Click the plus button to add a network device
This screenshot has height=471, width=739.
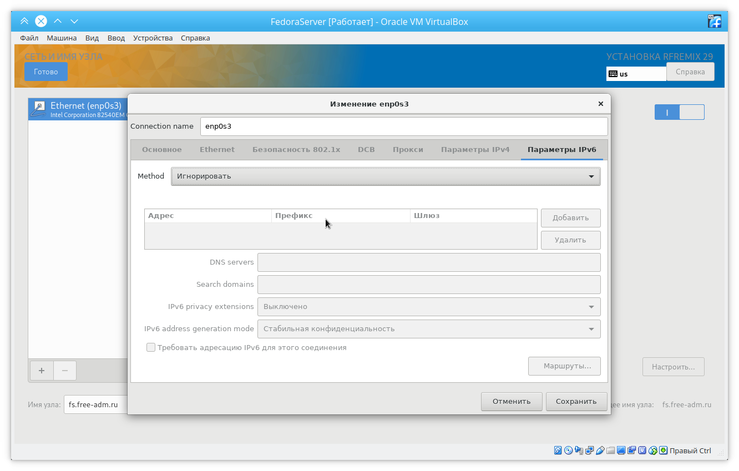pos(41,371)
